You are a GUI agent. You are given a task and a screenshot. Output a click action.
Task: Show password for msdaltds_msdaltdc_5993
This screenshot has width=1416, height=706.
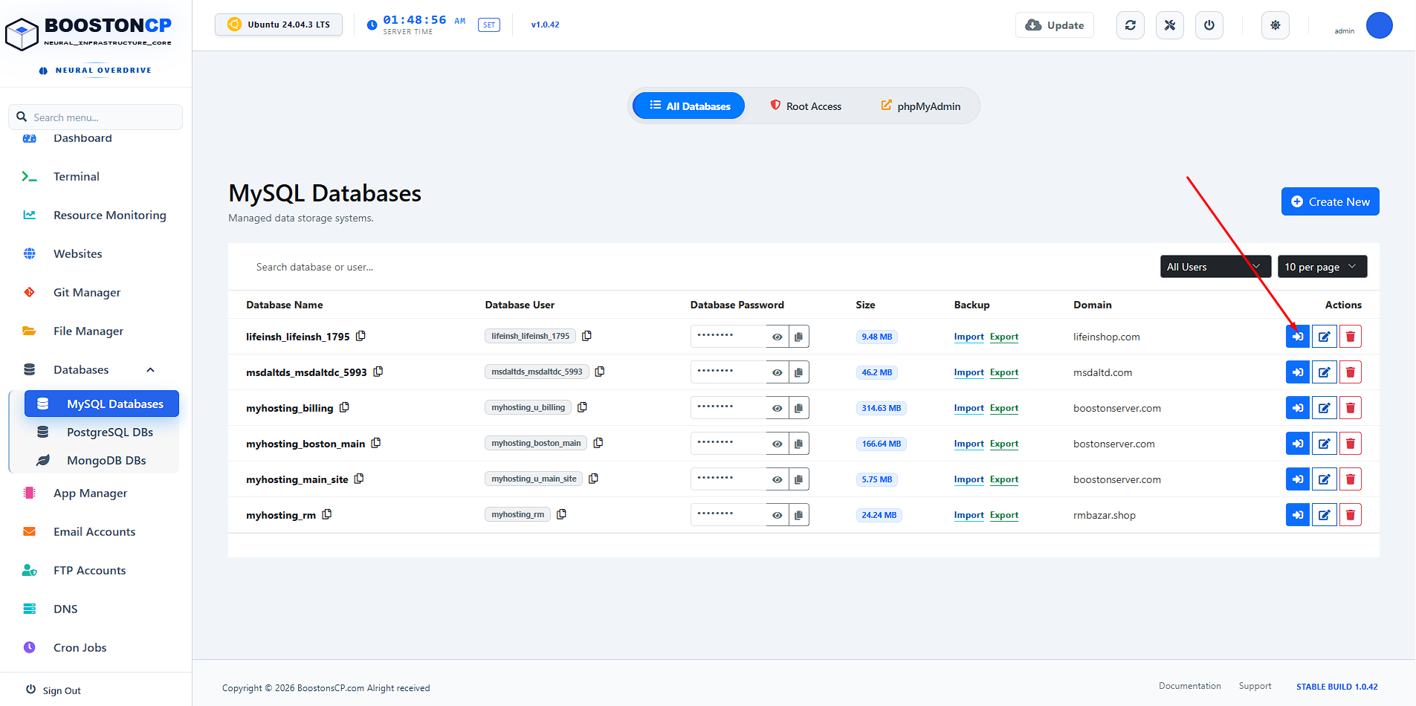tap(777, 372)
